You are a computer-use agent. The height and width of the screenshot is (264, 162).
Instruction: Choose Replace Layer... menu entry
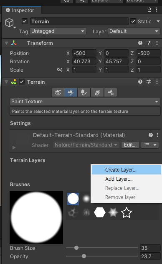point(127,188)
